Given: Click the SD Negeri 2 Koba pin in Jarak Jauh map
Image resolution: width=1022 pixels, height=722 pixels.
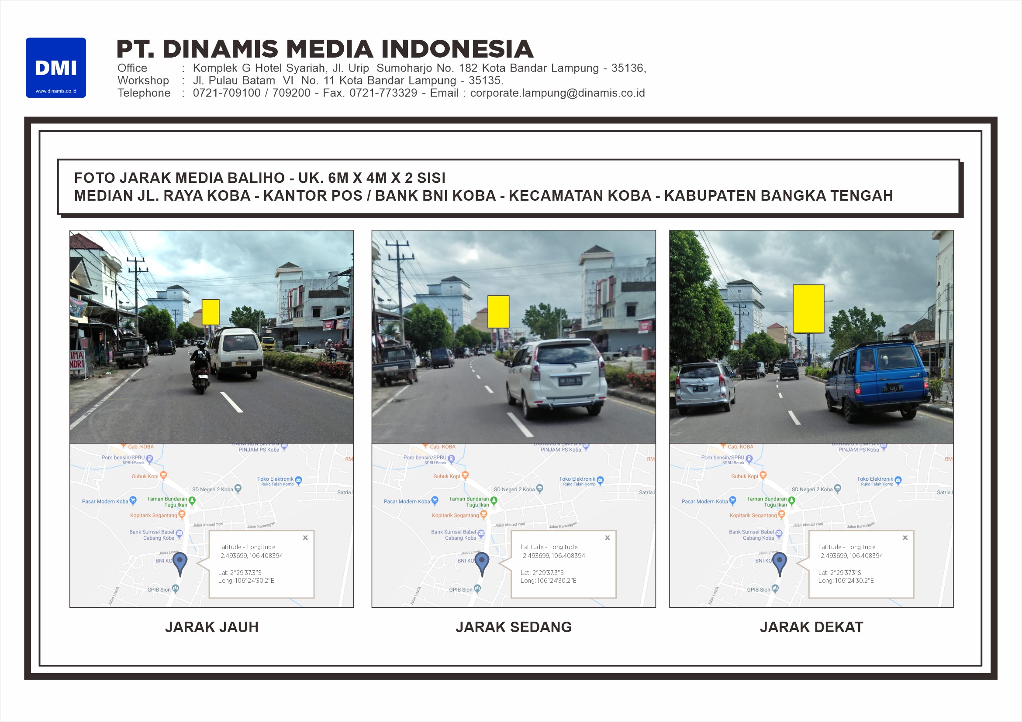Looking at the screenshot, I should [238, 489].
